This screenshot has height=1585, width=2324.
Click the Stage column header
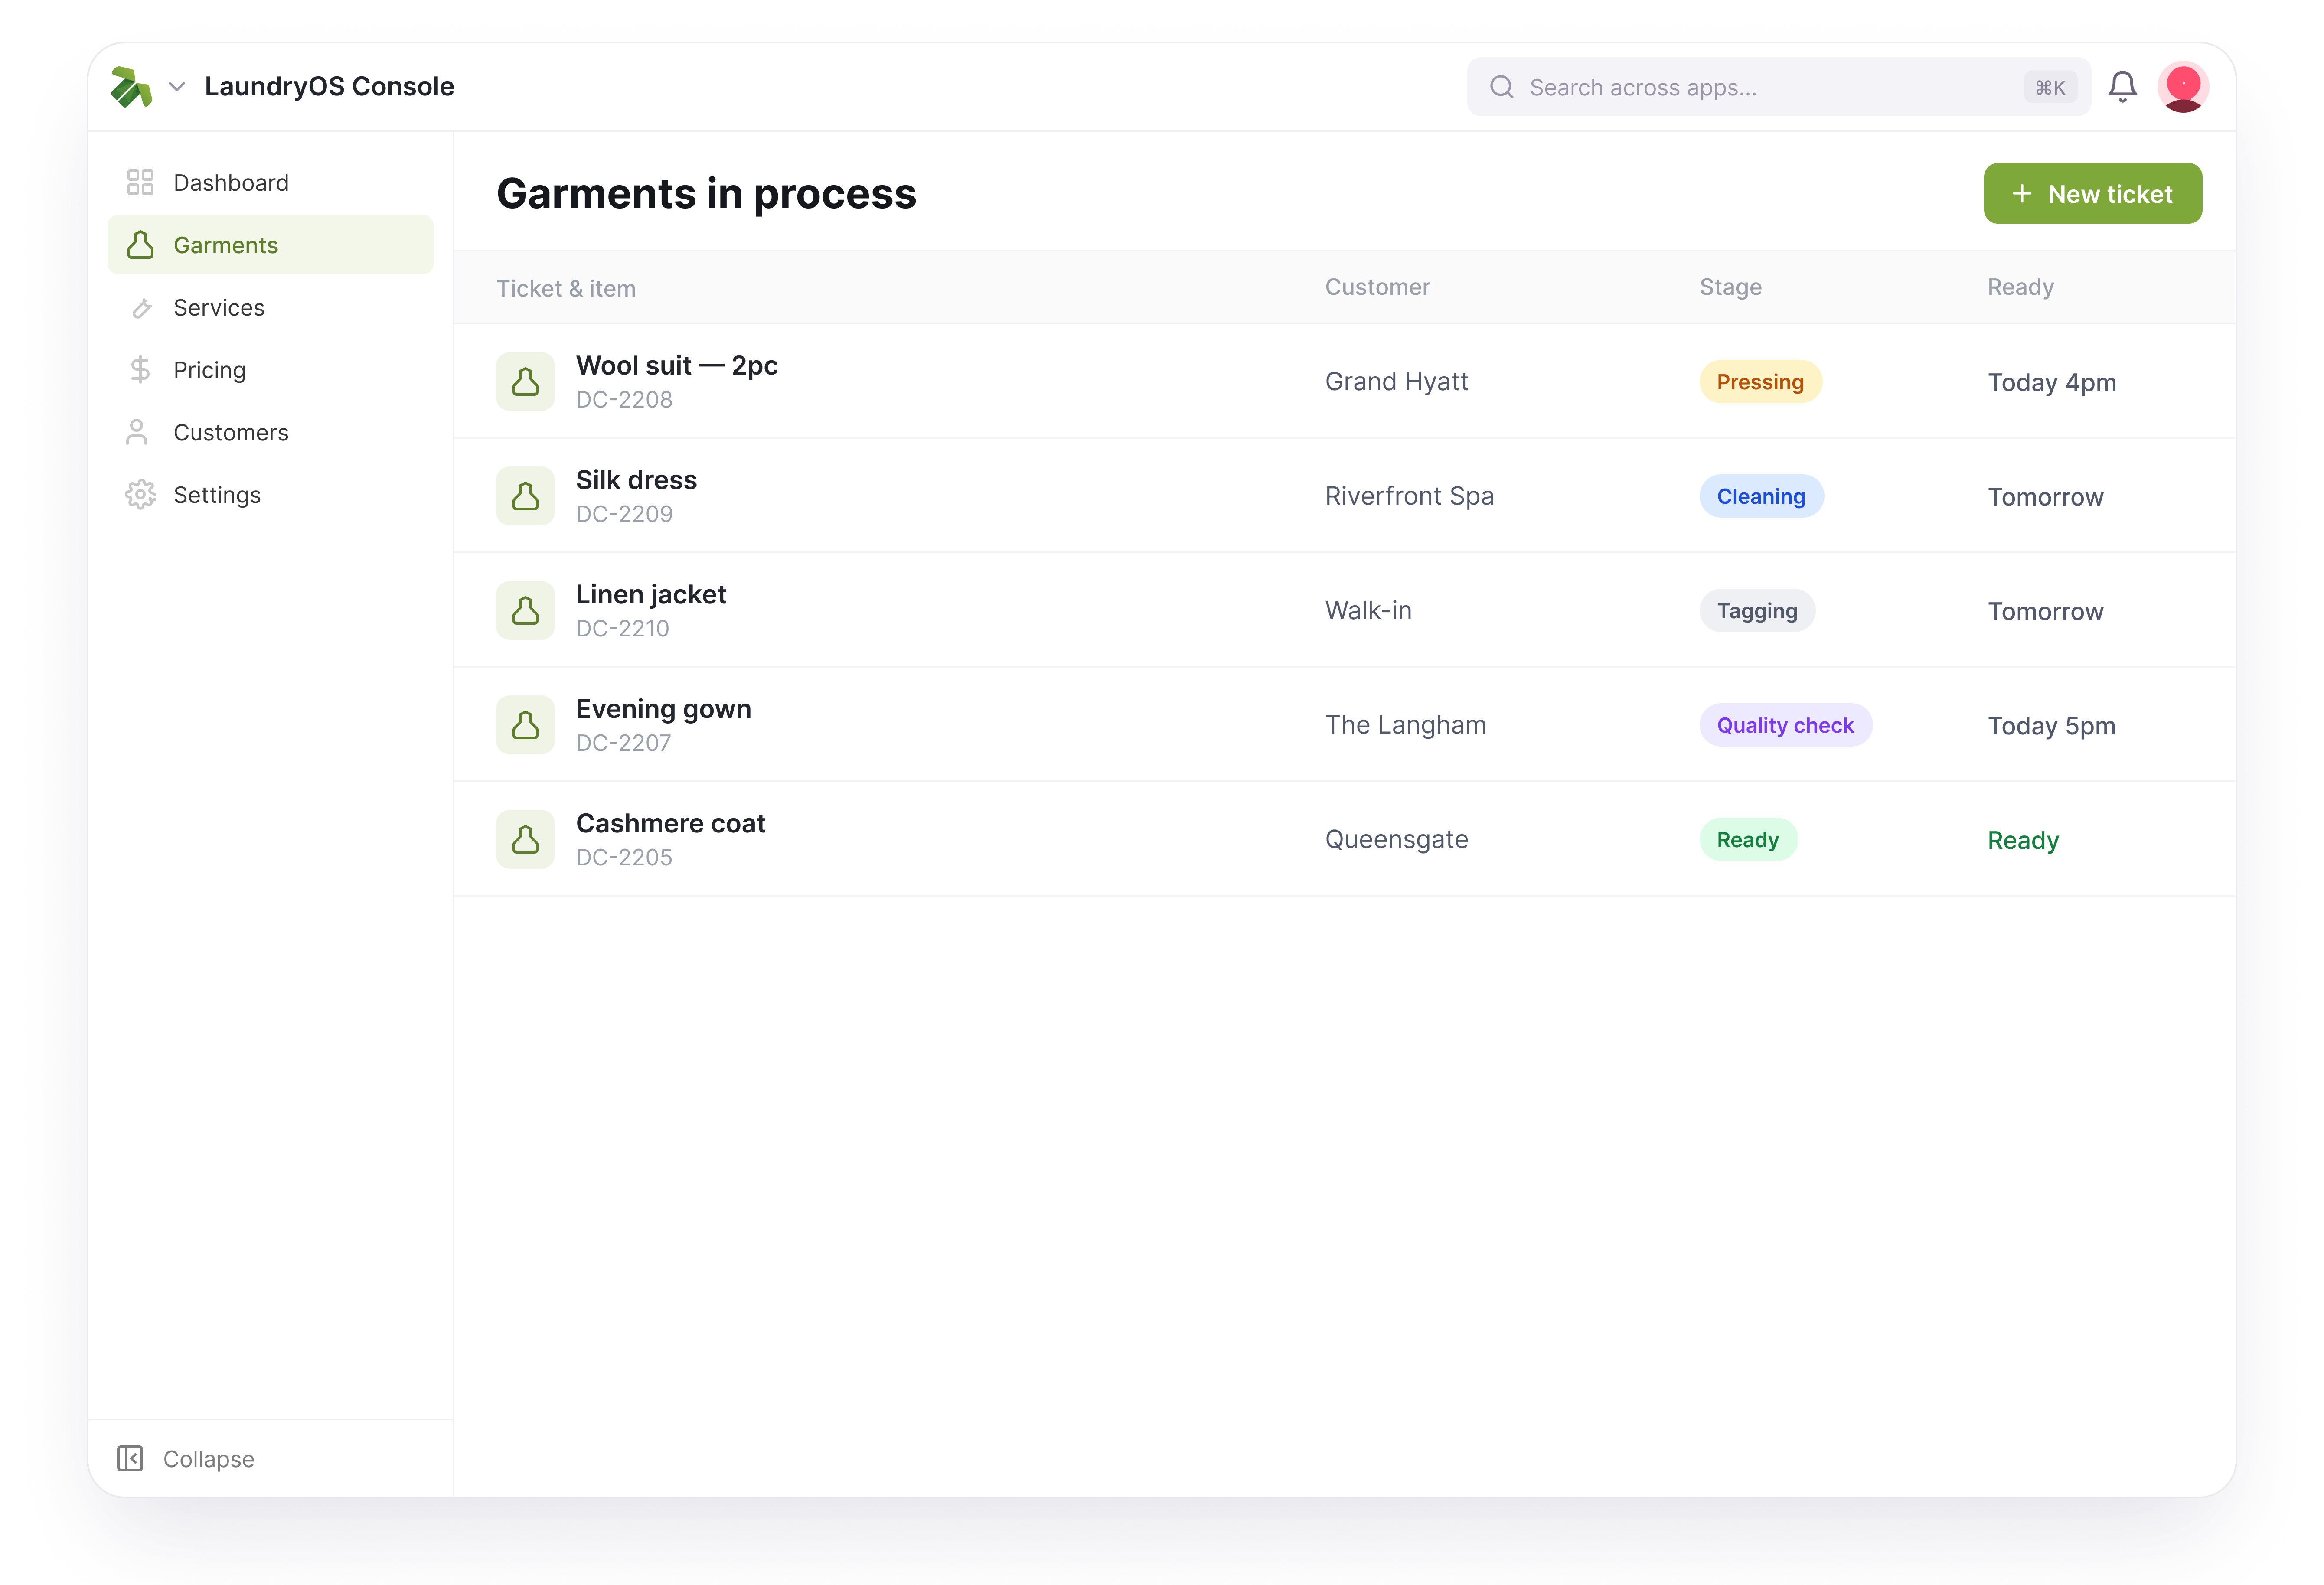[x=1730, y=287]
